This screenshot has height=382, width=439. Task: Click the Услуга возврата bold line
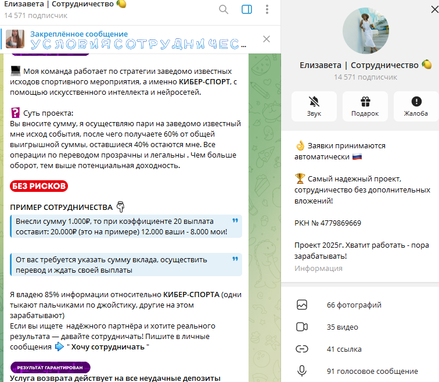click(x=115, y=379)
